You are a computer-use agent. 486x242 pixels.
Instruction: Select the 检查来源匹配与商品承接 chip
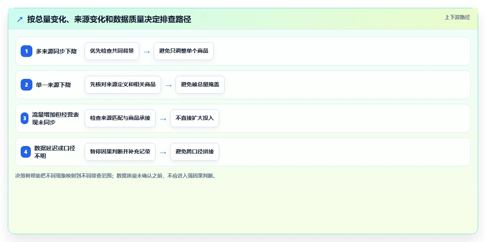pos(120,118)
